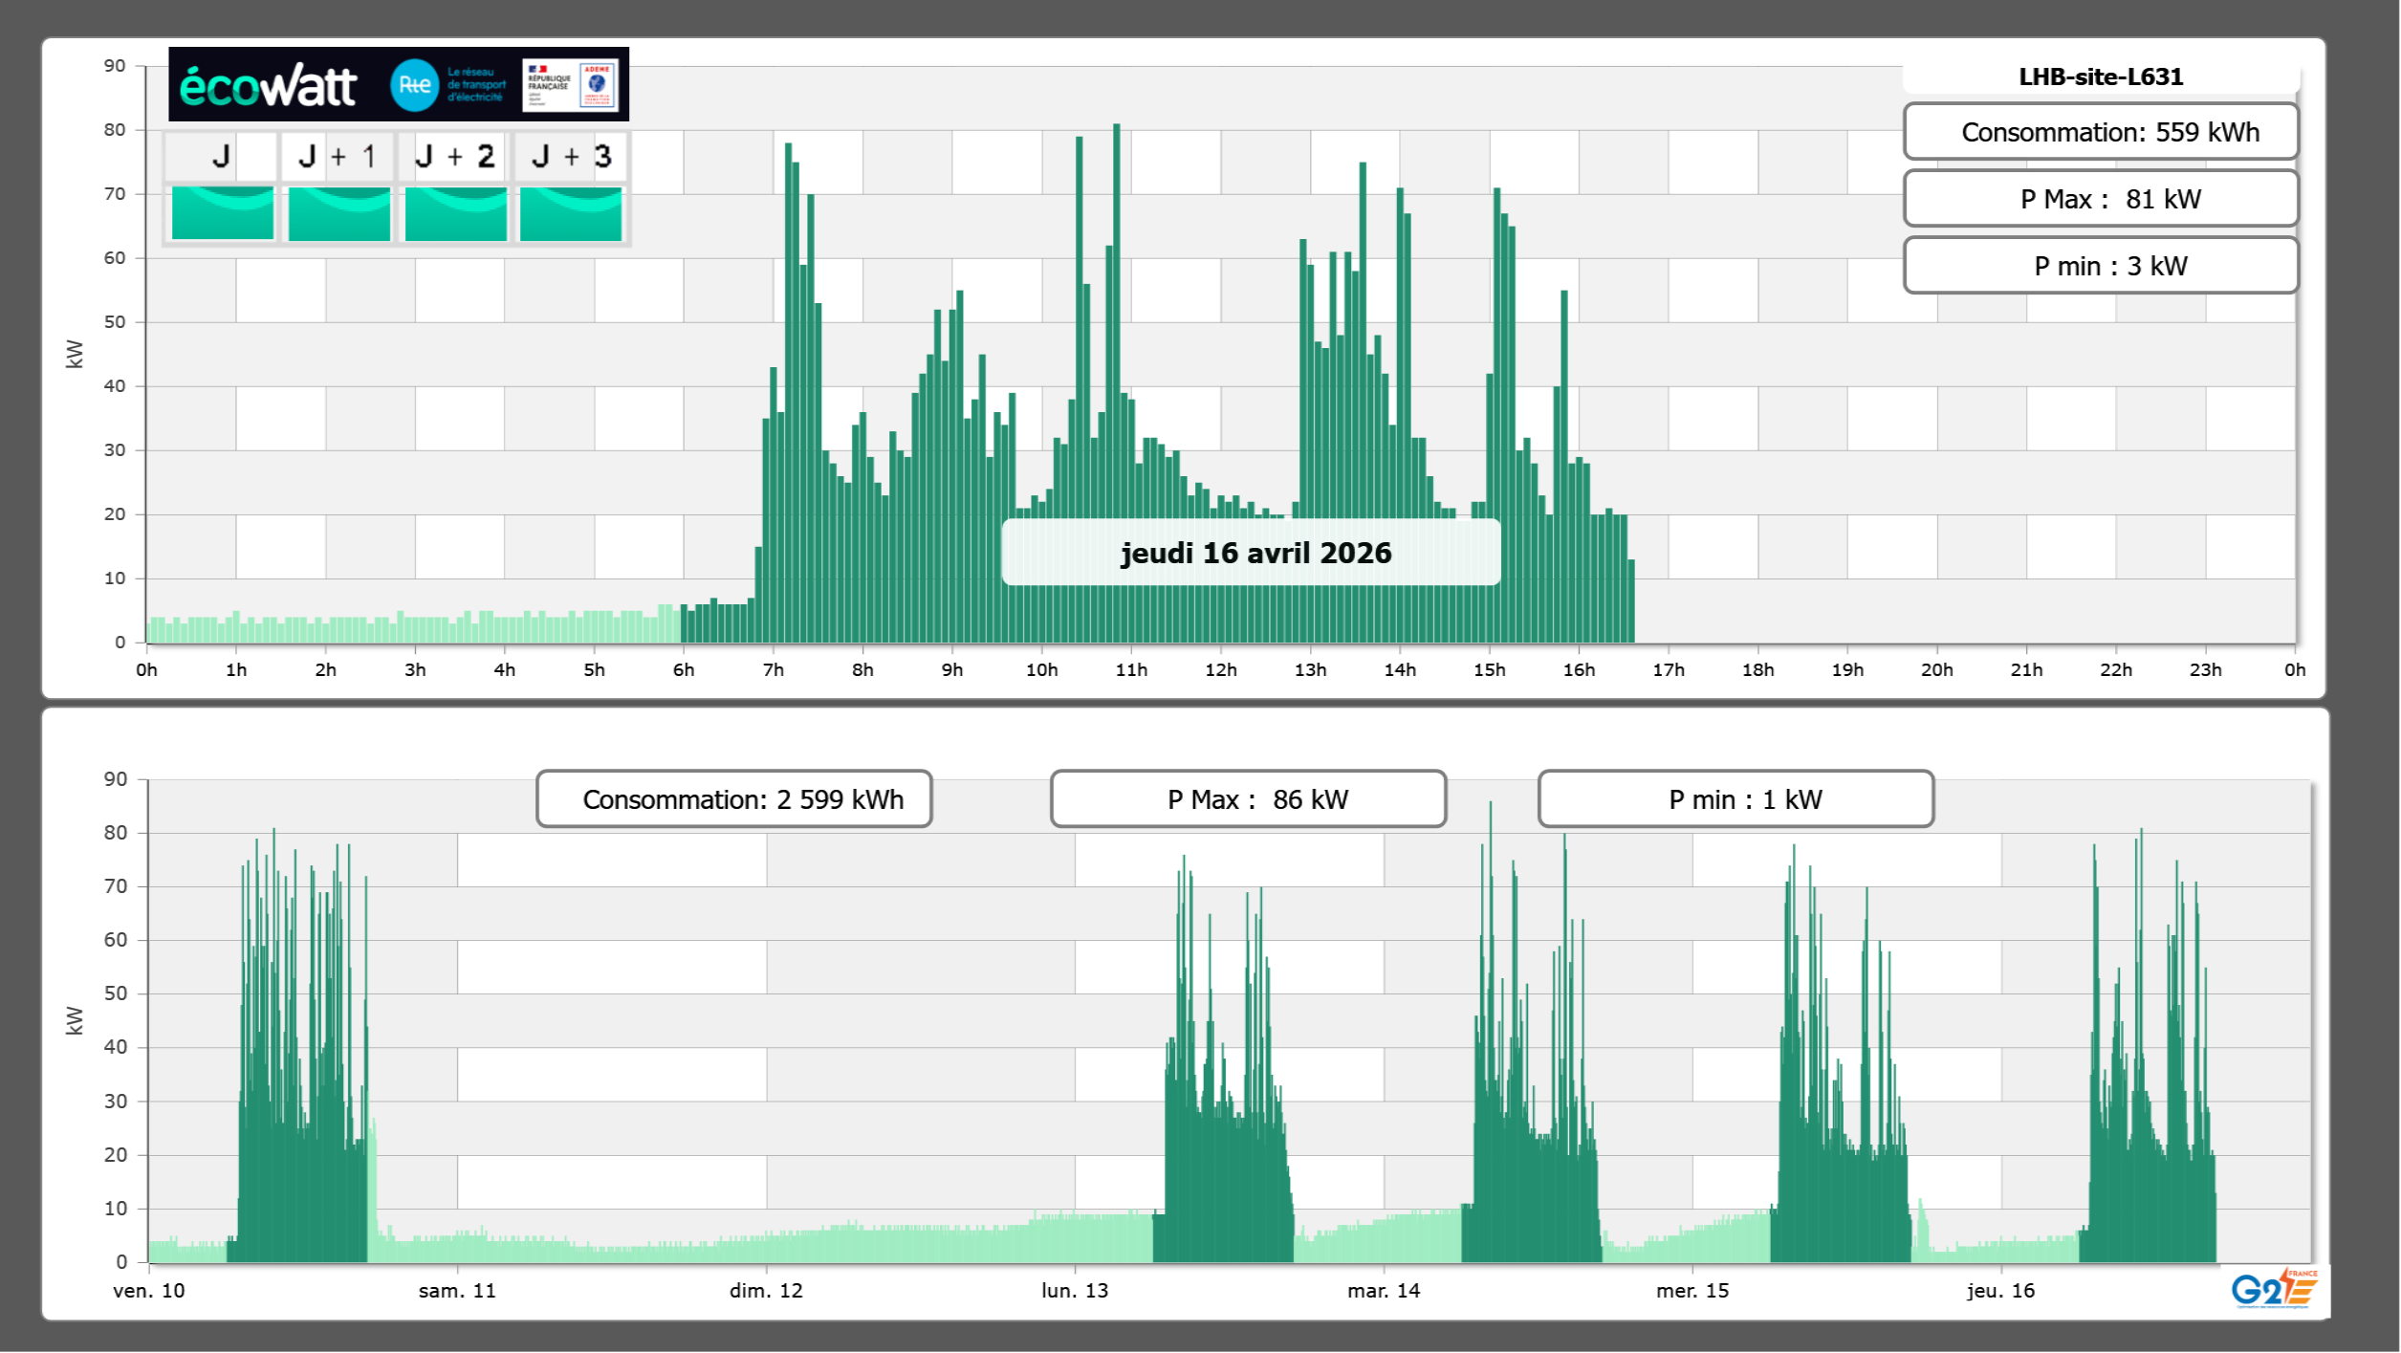The image size is (2401, 1353).
Task: Click the 12h tick on daily chart
Action: pos(1220,669)
